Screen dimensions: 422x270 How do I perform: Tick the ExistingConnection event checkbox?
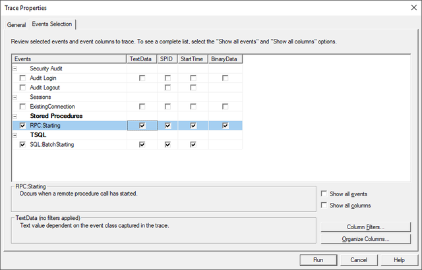(22, 107)
